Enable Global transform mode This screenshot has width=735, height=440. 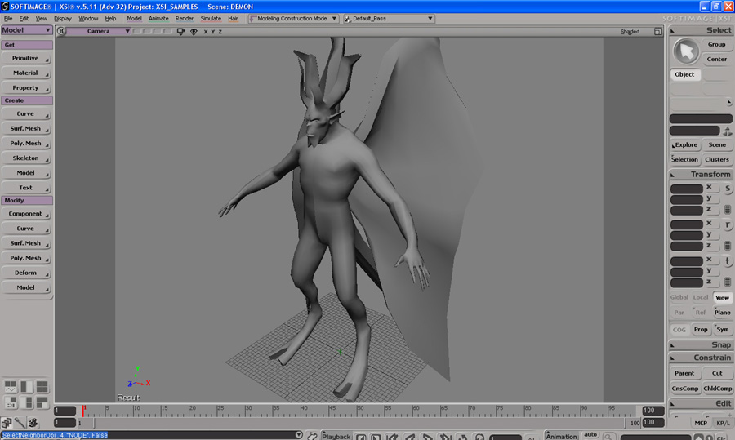tap(679, 297)
